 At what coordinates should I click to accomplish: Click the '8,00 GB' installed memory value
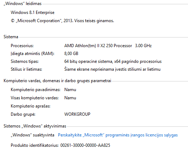pos(71,54)
